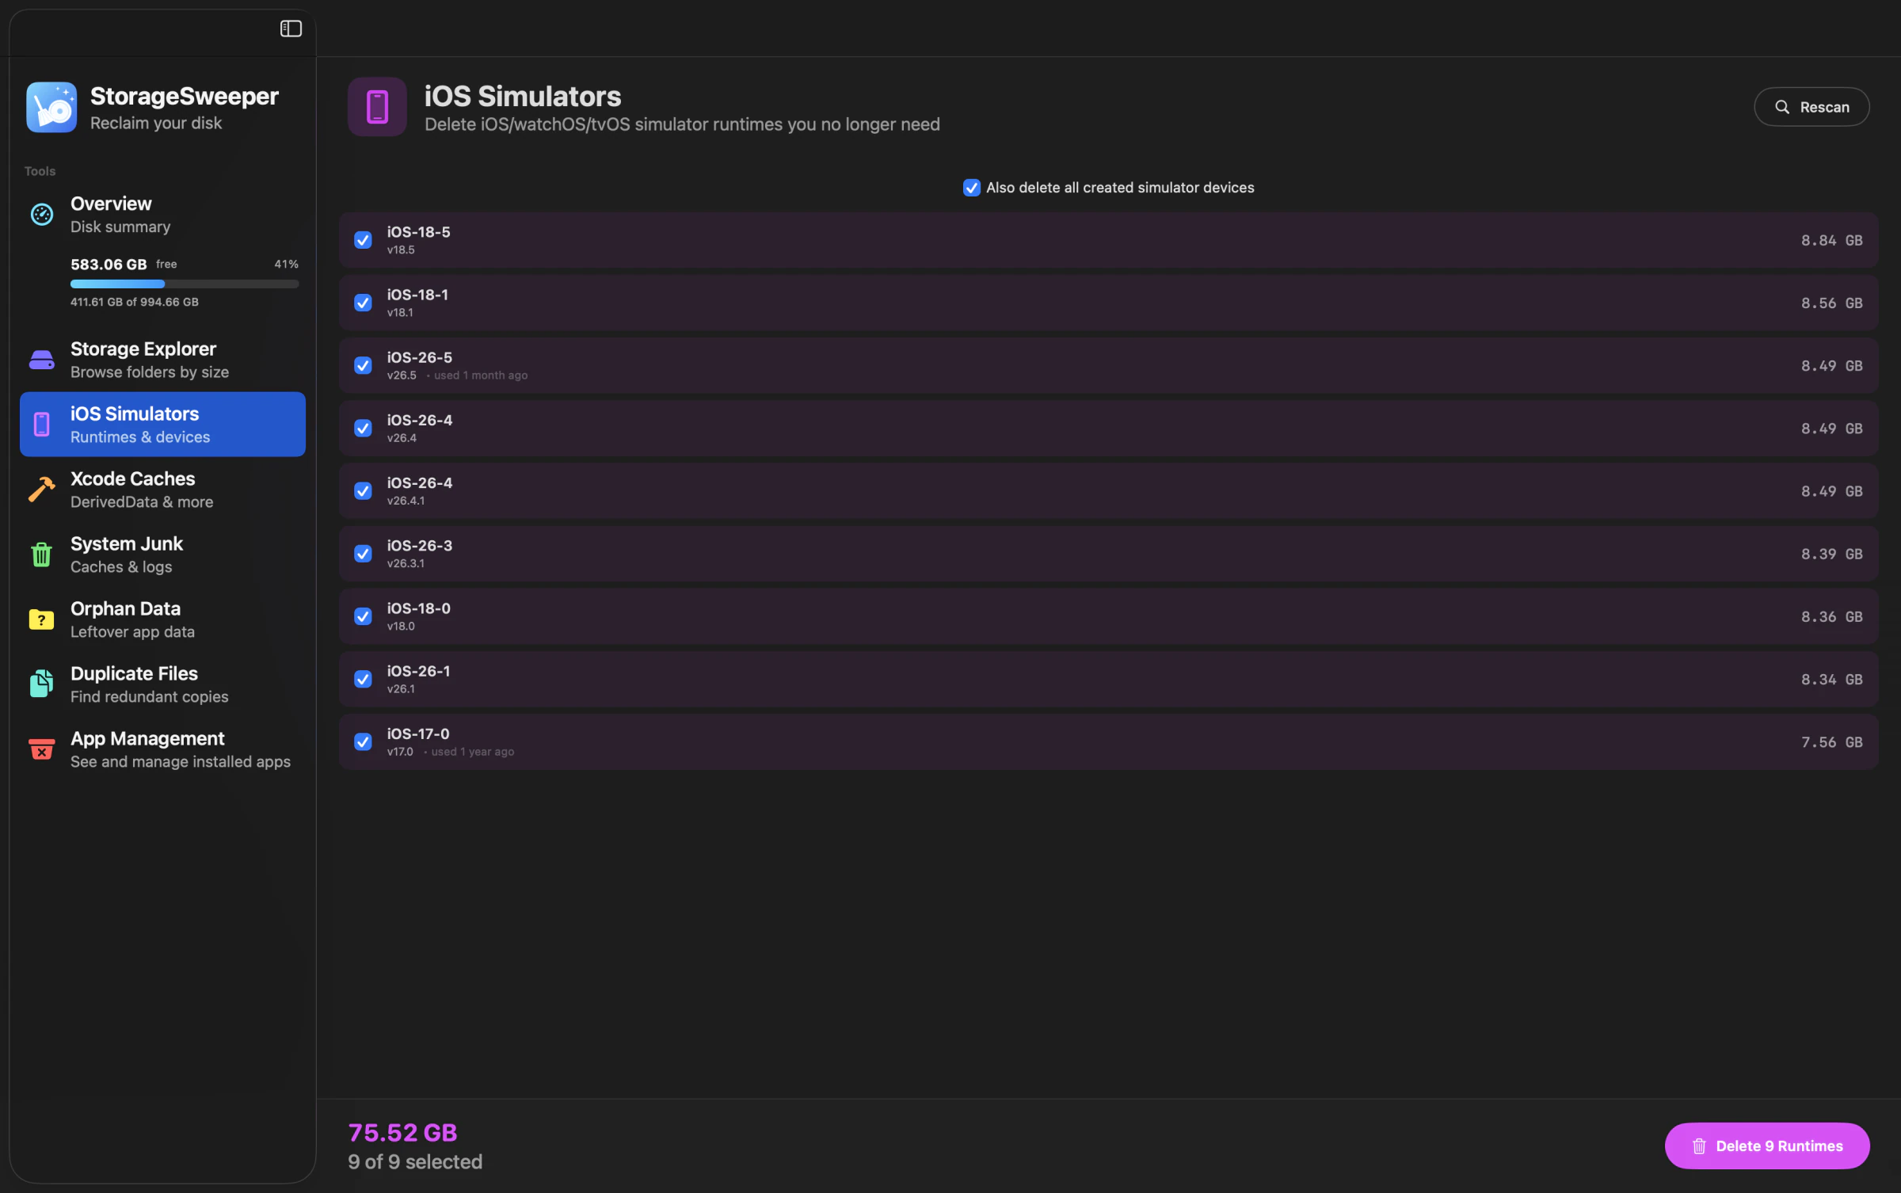
Task: Click the disk usage progress bar
Action: click(x=185, y=284)
